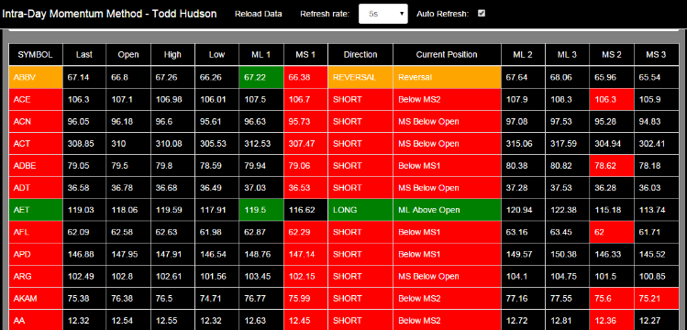Click AKAM's Low value 74.71
687x330 pixels.
click(x=216, y=299)
